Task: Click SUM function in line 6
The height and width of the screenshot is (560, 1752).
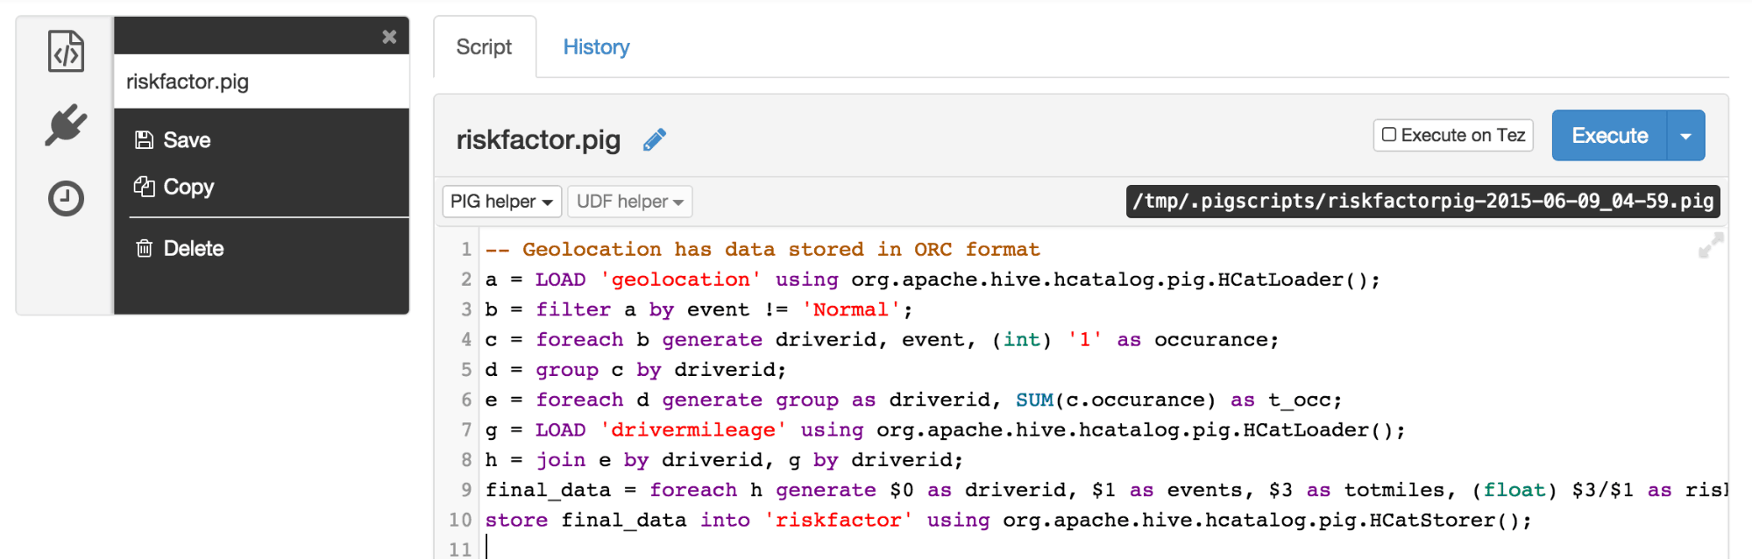Action: [x=1034, y=400]
